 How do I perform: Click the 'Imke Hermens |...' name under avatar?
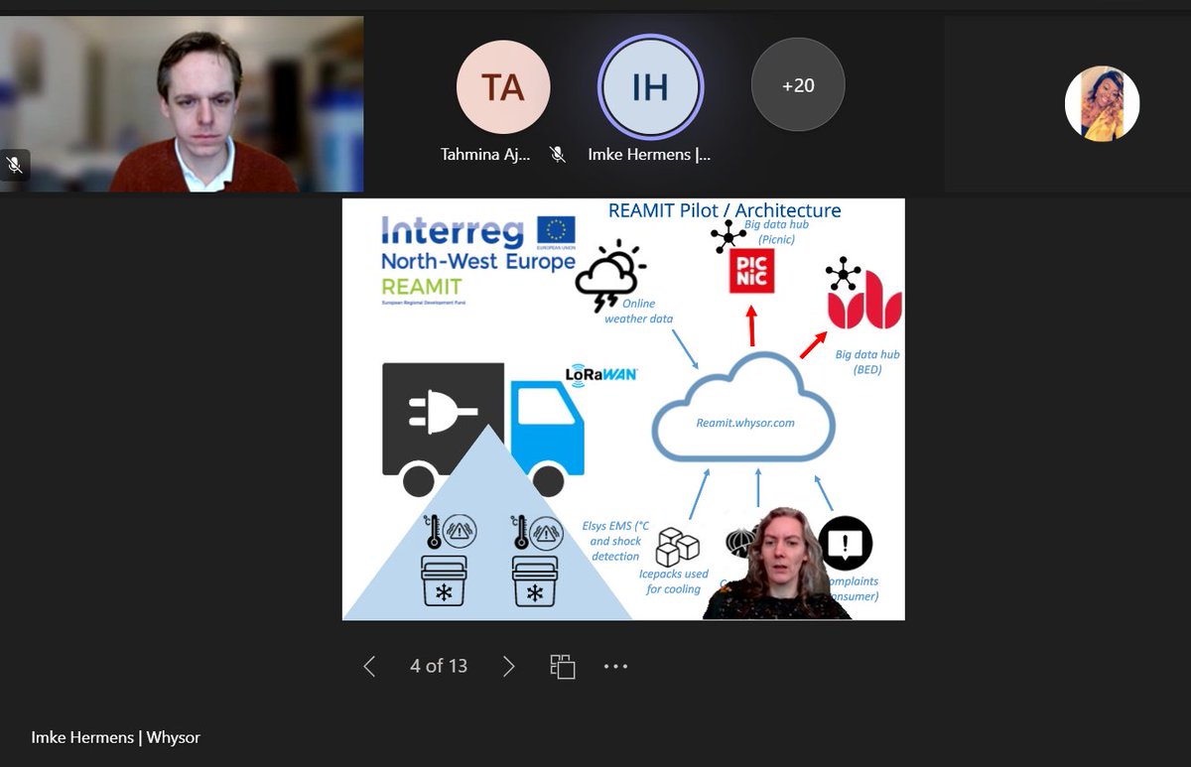pos(649,155)
